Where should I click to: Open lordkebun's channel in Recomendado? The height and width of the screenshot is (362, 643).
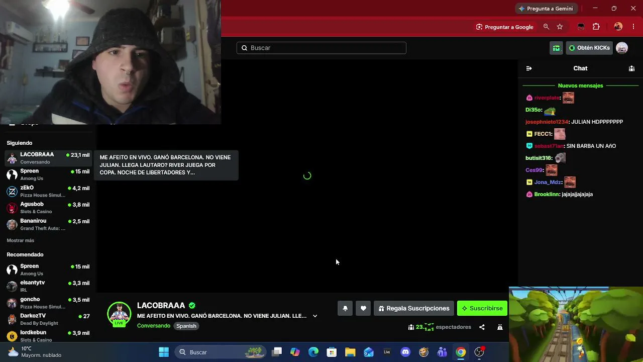coord(48,335)
